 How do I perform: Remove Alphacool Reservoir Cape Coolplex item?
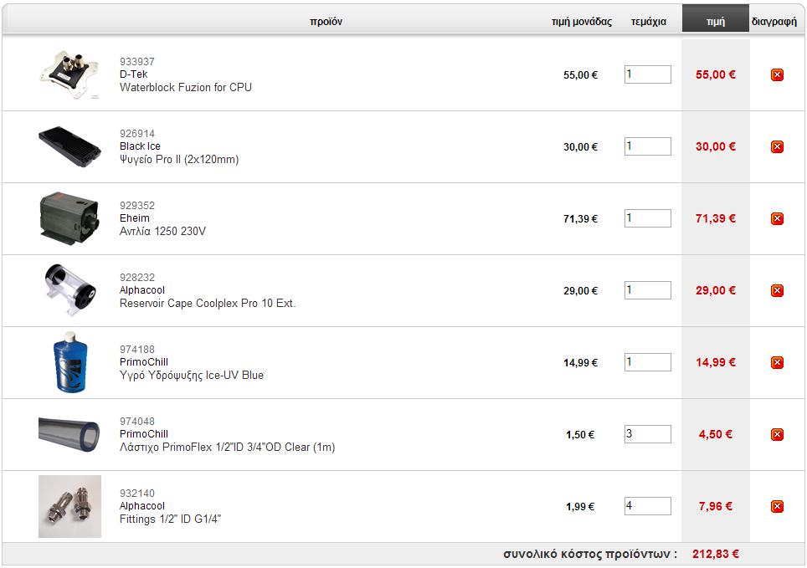click(777, 291)
